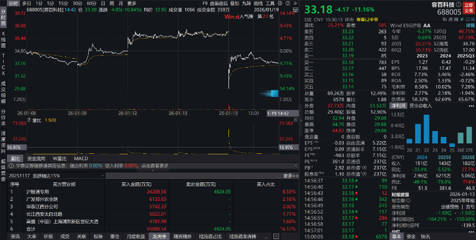The width and height of the screenshot is (476, 240).
Task: Open the 陆股通龙虎榜 bottom tab
Action: (x=243, y=236)
